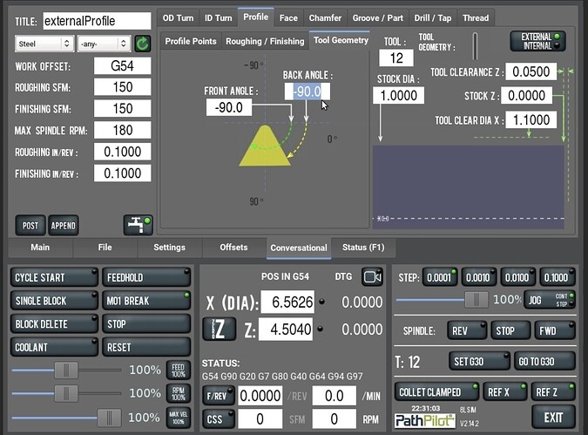Click the FEEDHOLD button
This screenshot has height=435, width=588.
point(146,278)
